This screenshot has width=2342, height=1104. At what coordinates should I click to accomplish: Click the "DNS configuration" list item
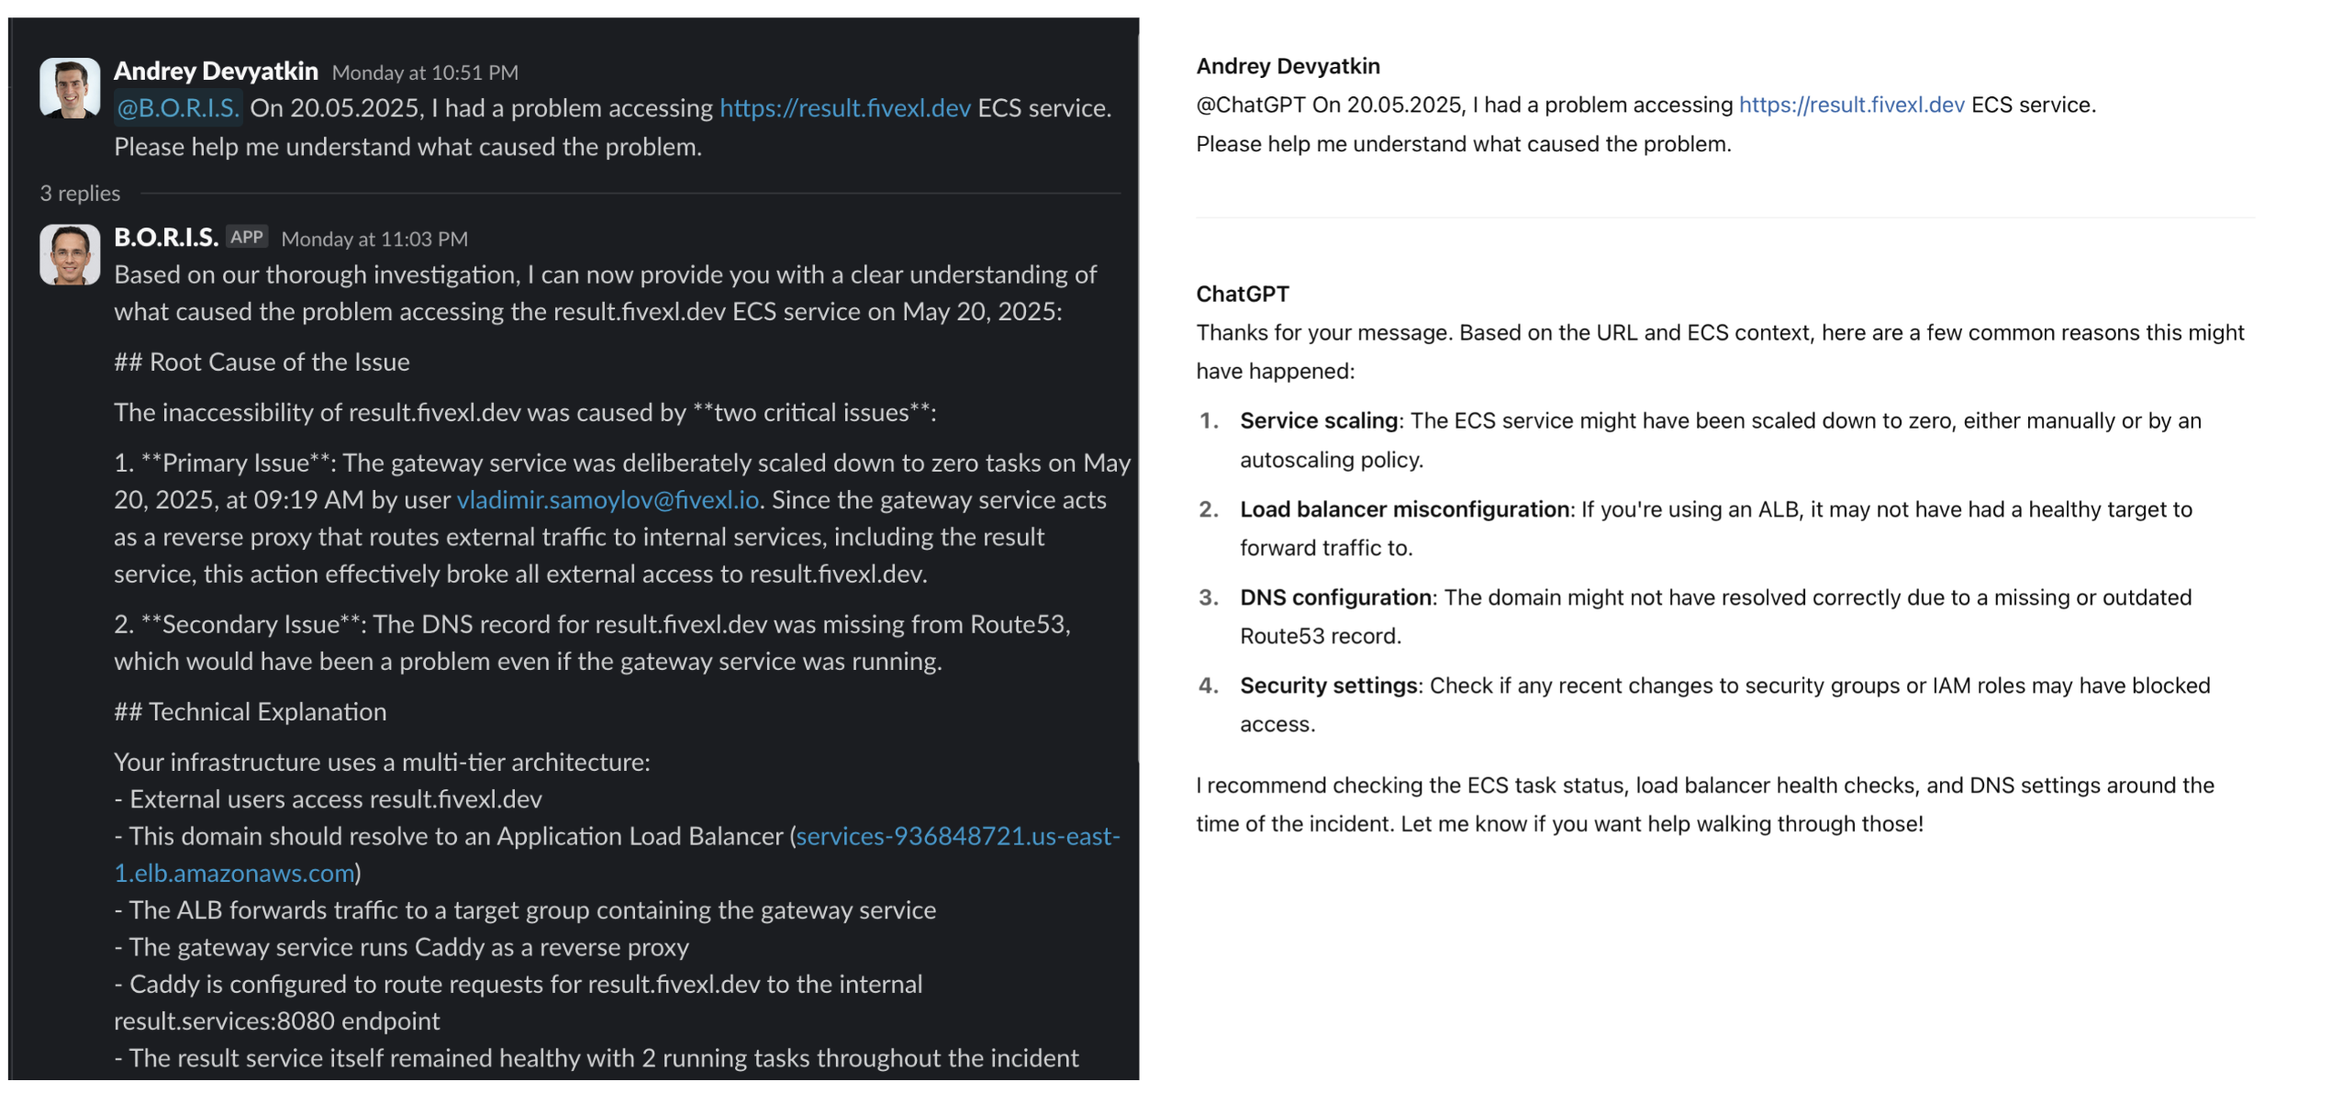[x=1335, y=597]
